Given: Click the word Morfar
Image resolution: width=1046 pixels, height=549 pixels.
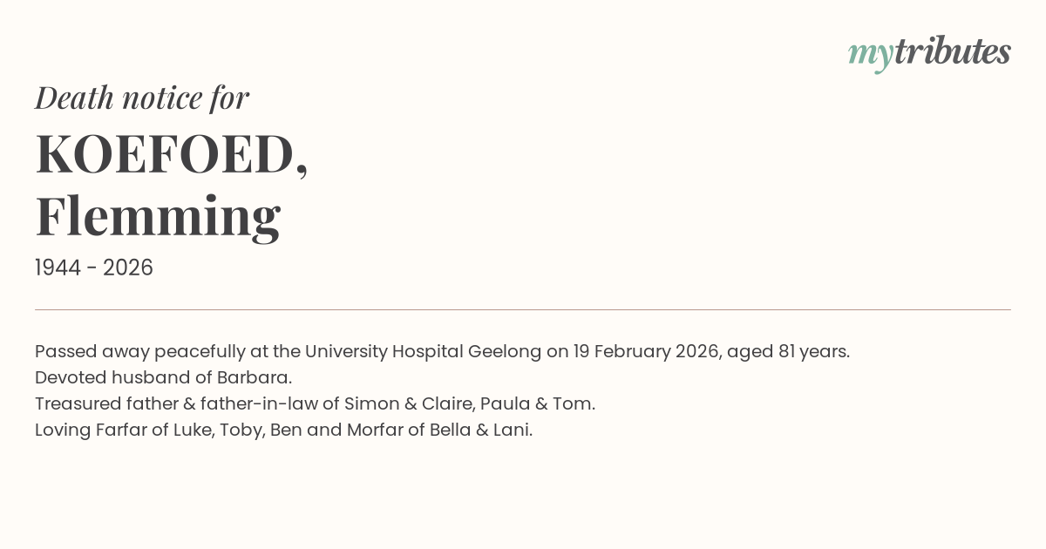Looking at the screenshot, I should coord(376,430).
